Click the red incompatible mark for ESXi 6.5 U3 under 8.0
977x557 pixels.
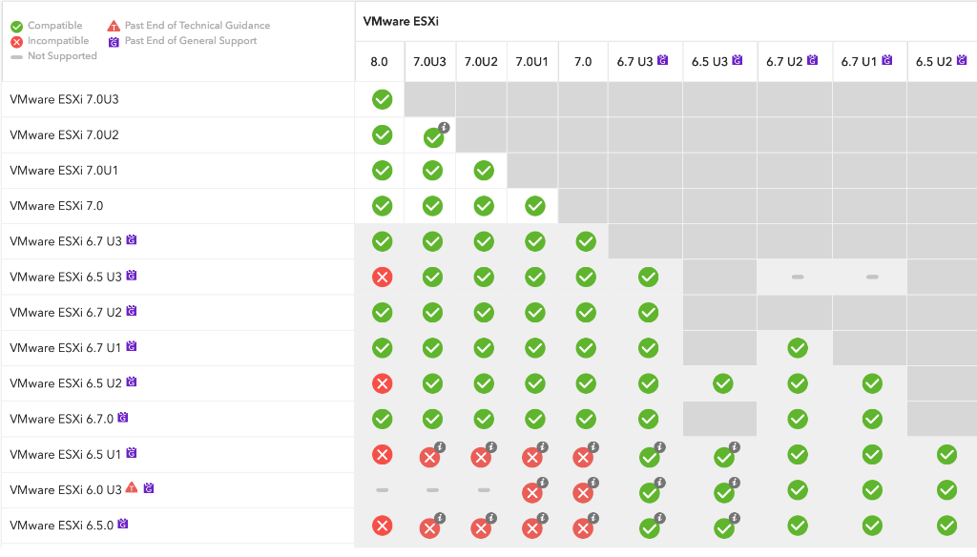click(x=382, y=277)
